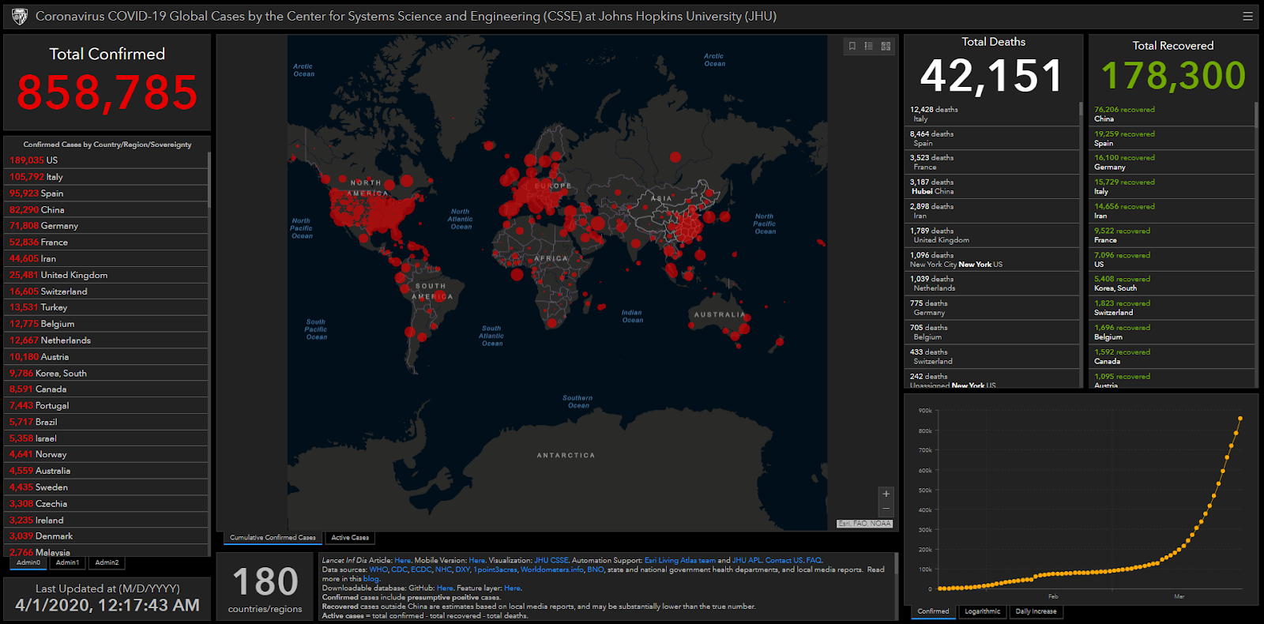This screenshot has width=1264, height=624.
Task: Show the Confirmed chart tab
Action: [x=933, y=611]
